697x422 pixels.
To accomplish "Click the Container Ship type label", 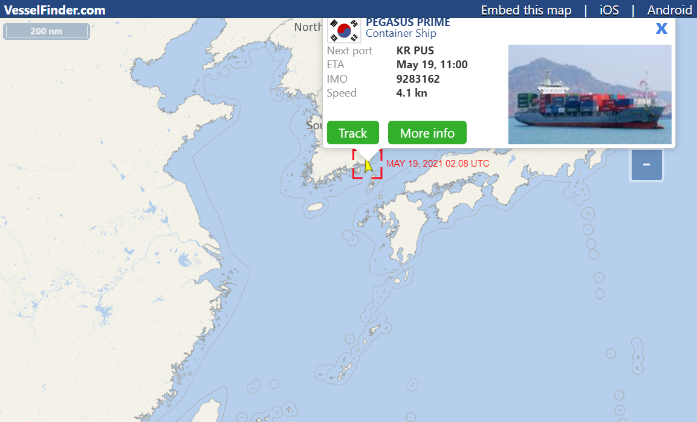I will coord(401,33).
